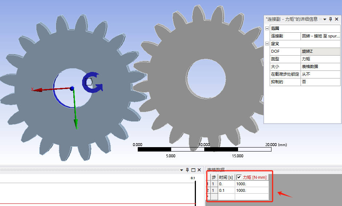Screen dimensions: 342x206
Task: Collapse the 范围 section
Action: click(x=267, y=28)
